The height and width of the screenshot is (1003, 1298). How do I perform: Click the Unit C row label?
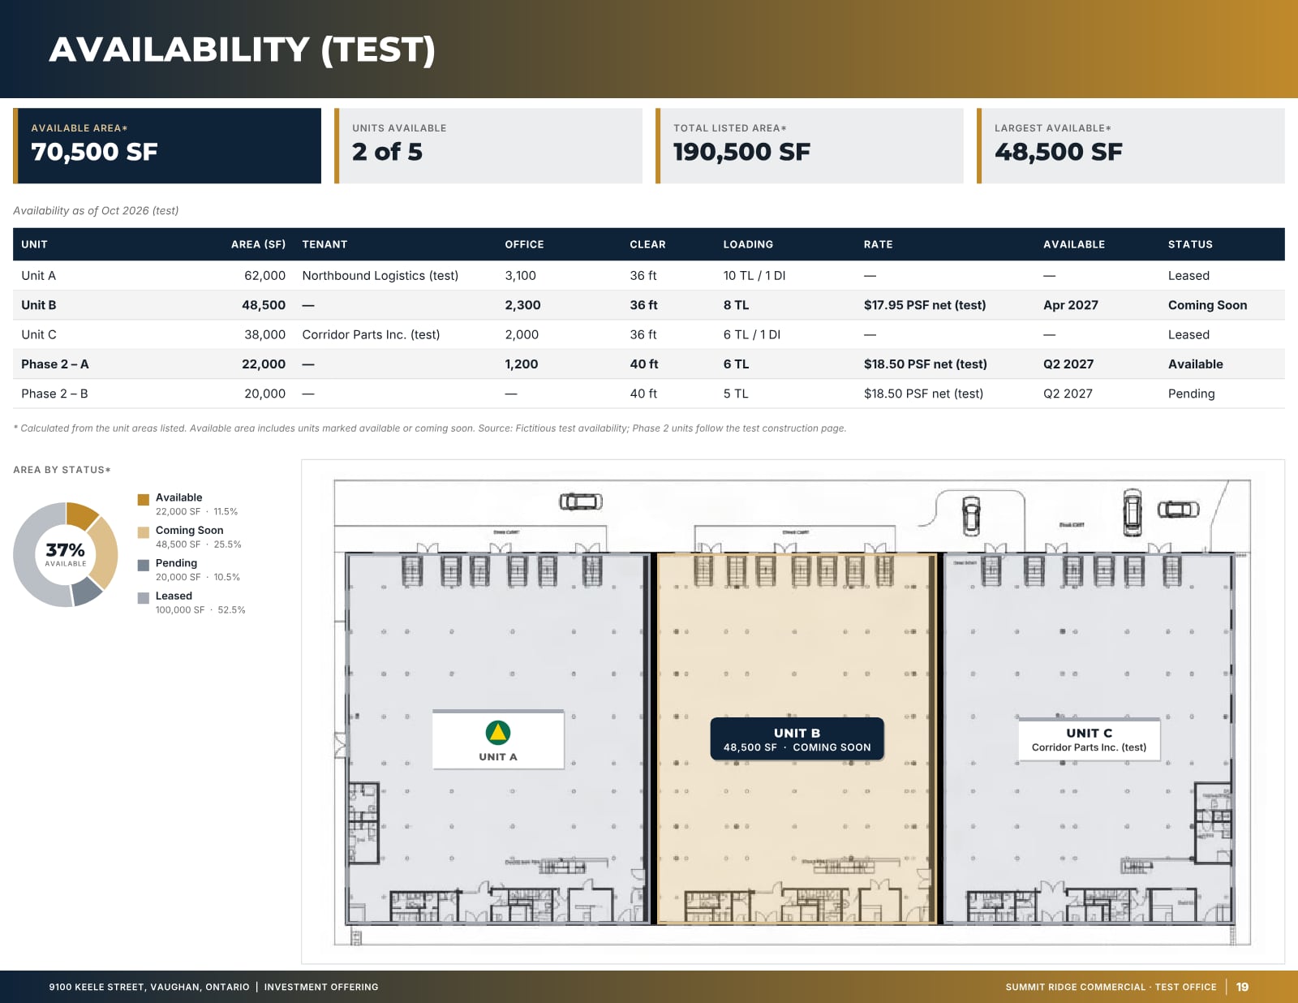click(x=39, y=334)
